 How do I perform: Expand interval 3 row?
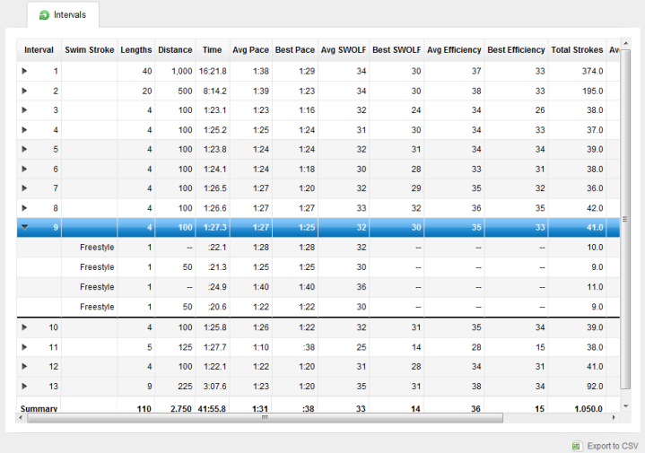(24, 109)
